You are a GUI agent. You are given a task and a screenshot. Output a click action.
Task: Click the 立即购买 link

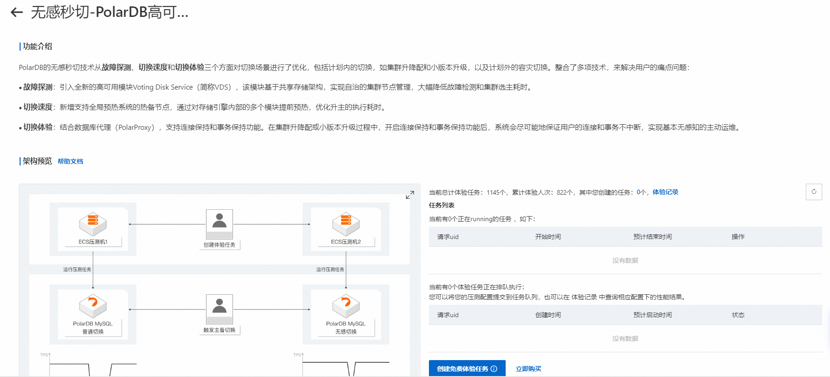pos(528,369)
